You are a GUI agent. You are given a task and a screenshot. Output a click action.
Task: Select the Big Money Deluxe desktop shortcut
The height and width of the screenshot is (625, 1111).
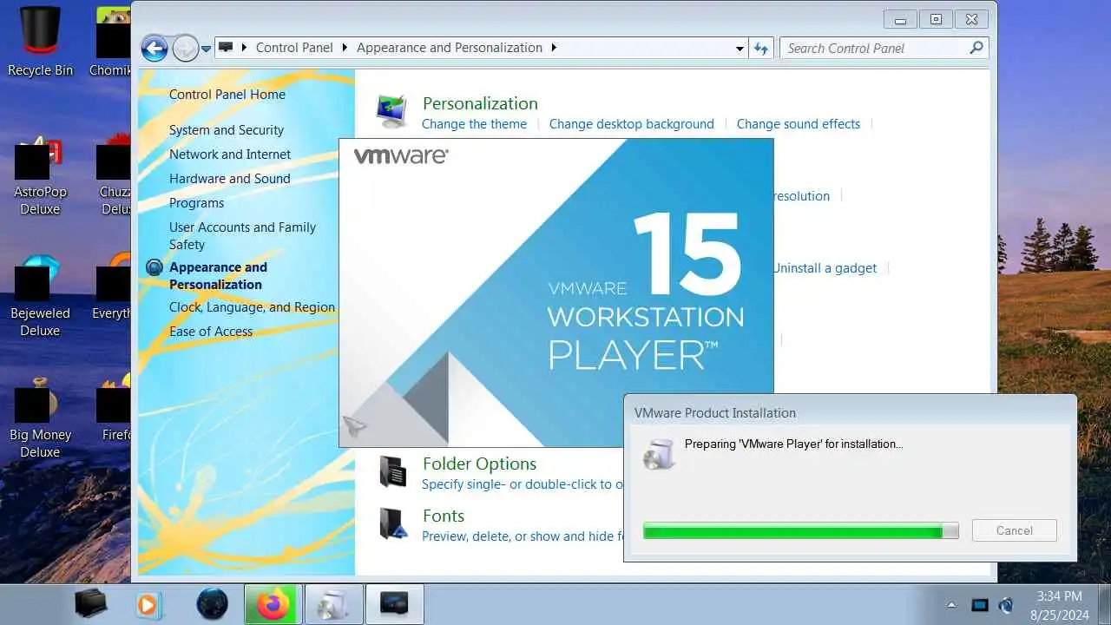click(41, 420)
